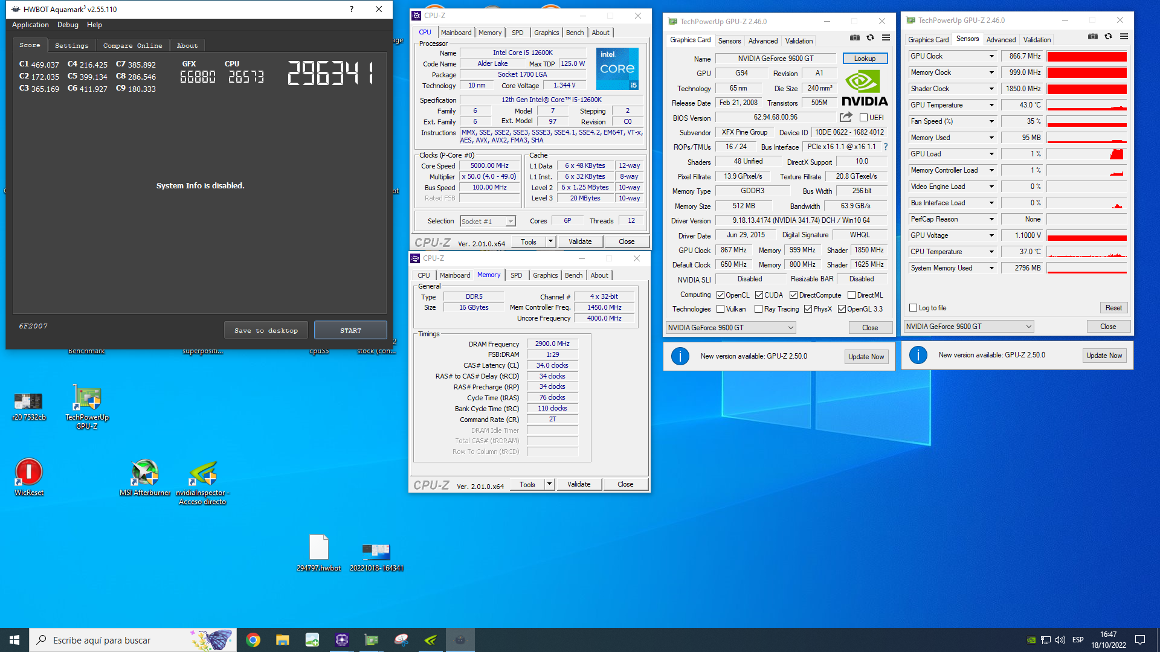The width and height of the screenshot is (1160, 652).
Task: Open the CPU-Z taskbar icon
Action: click(x=341, y=640)
